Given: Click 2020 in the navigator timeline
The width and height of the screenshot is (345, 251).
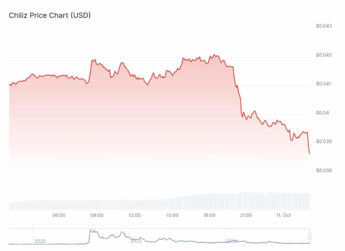Looking at the screenshot, I should click(x=40, y=241).
